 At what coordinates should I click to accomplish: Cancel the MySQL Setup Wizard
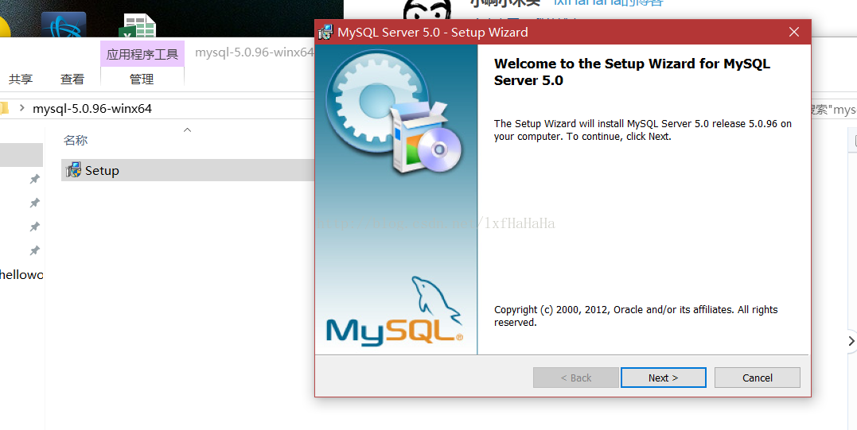[x=757, y=378]
